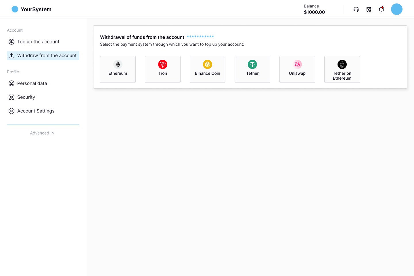Click the chevron next to Advanced
This screenshot has width=414, height=276.
(x=53, y=133)
